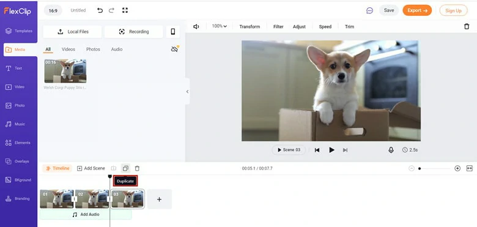Switch to the Videos media tab
This screenshot has height=227, width=477.
click(x=68, y=50)
